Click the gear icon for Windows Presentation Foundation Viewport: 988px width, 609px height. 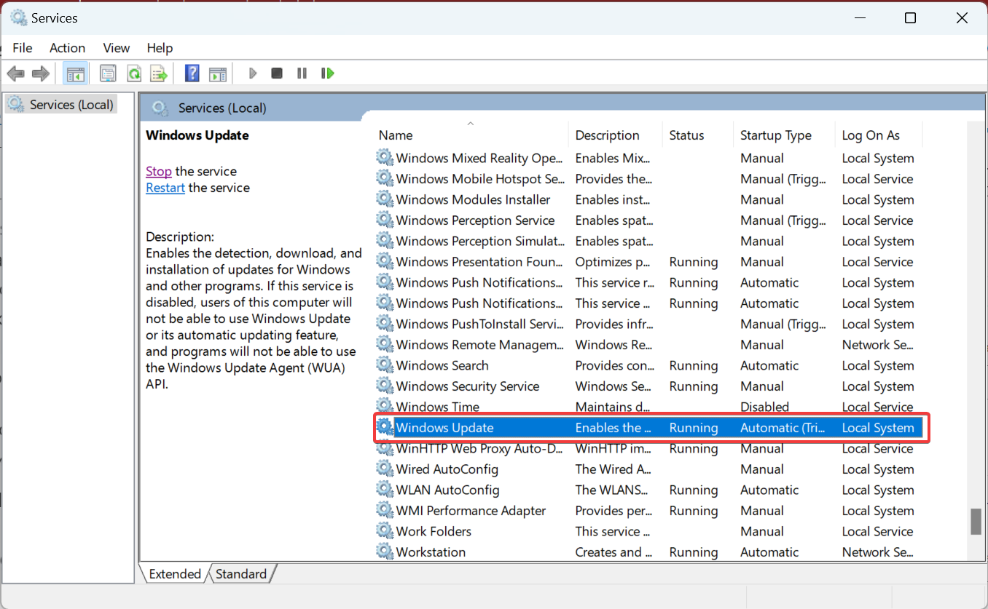tap(384, 262)
